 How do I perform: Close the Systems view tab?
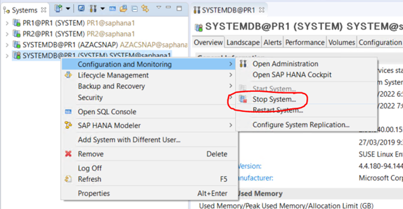43,10
